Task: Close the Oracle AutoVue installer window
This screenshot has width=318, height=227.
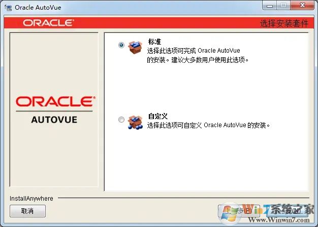Action: pyautogui.click(x=302, y=6)
